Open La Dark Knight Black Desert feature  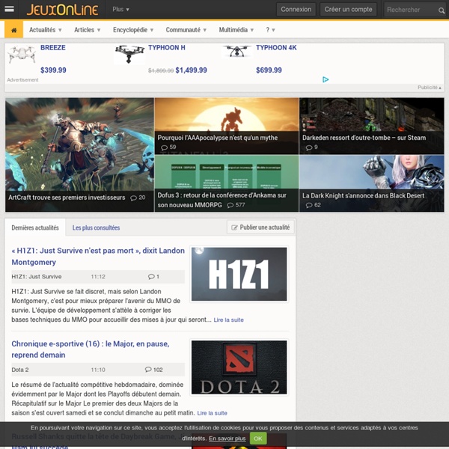point(372,184)
